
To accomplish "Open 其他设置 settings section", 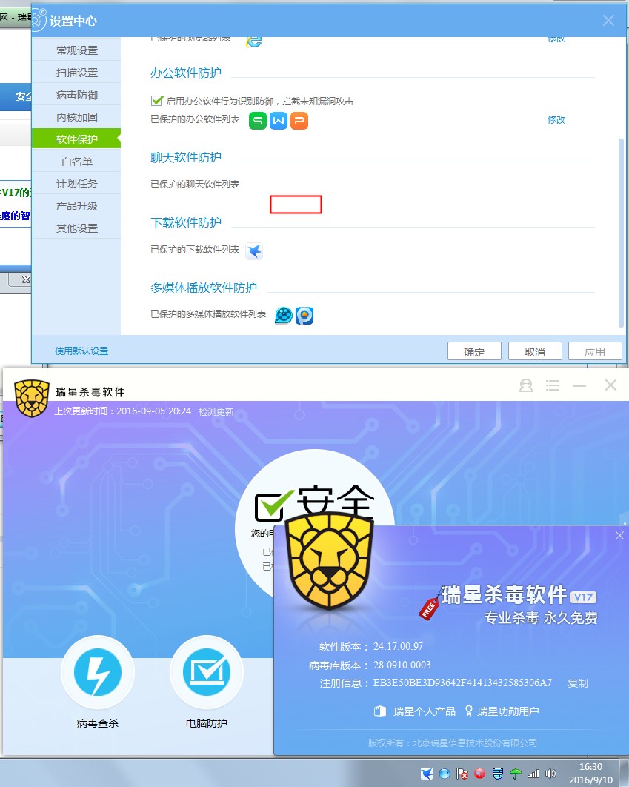I will (x=77, y=228).
